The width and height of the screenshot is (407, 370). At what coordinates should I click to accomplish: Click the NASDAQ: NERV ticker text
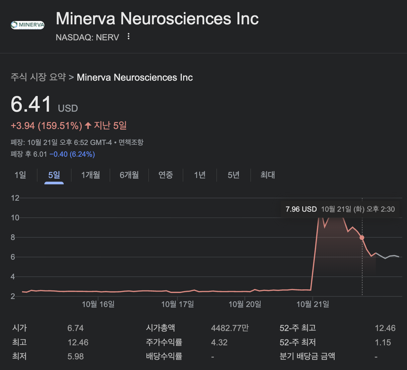(x=87, y=37)
